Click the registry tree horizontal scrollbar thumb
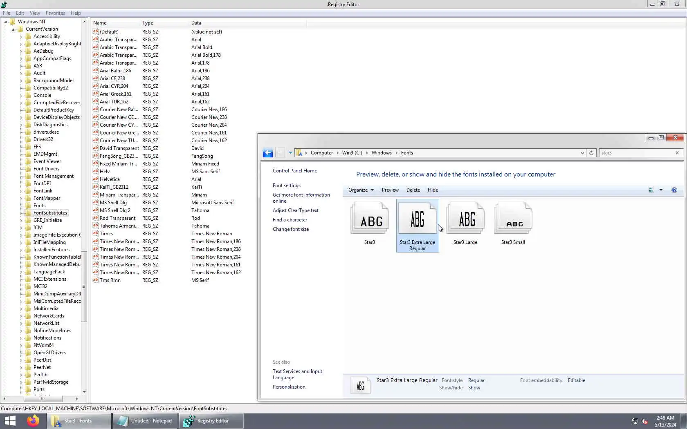 (x=43, y=399)
